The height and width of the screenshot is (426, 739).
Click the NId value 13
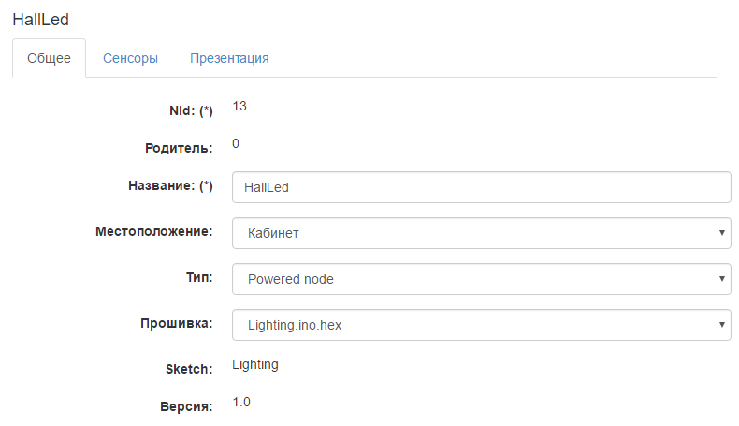(239, 107)
